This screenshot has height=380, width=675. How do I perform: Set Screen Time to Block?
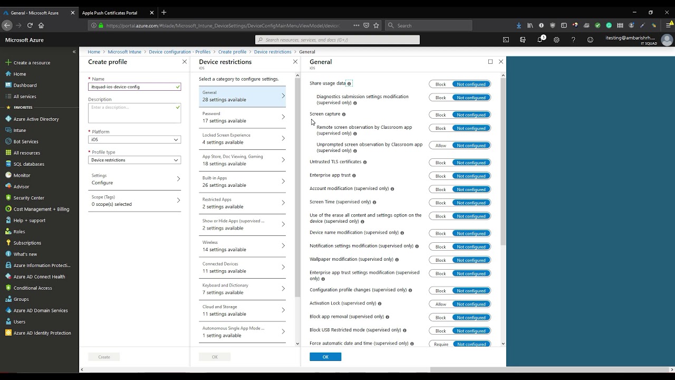(440, 203)
